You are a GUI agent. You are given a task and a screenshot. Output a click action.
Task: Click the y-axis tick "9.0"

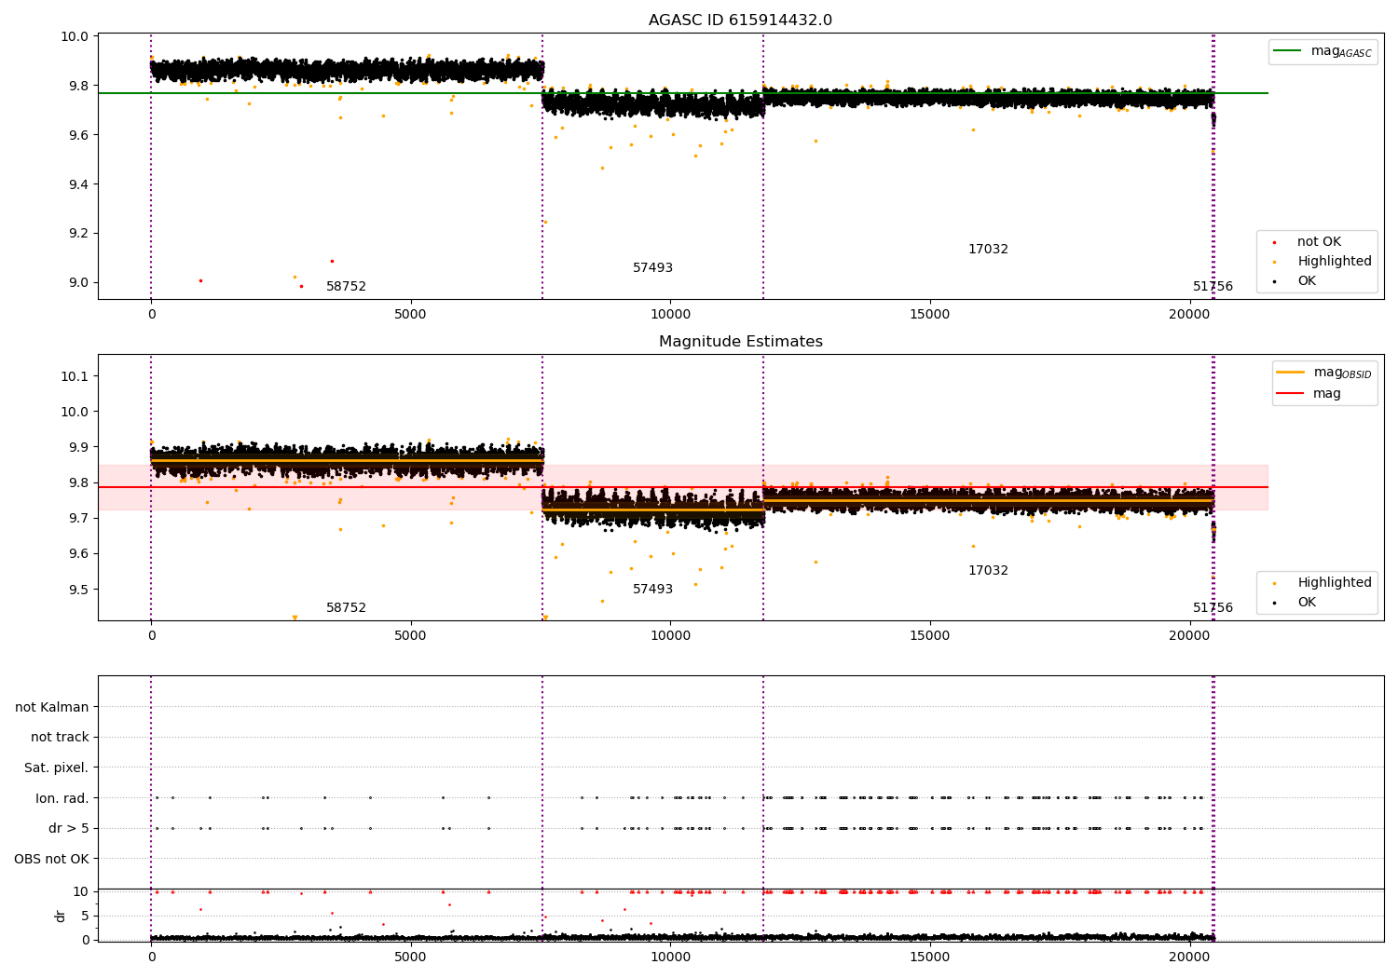80,283
